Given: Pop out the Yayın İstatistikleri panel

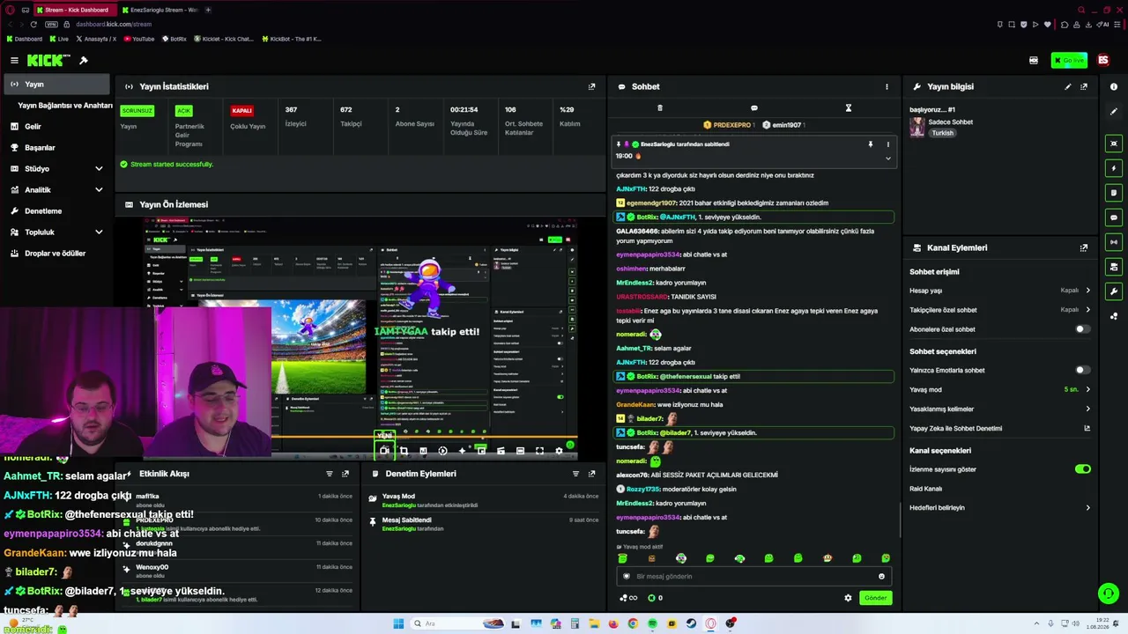Looking at the screenshot, I should pos(591,86).
